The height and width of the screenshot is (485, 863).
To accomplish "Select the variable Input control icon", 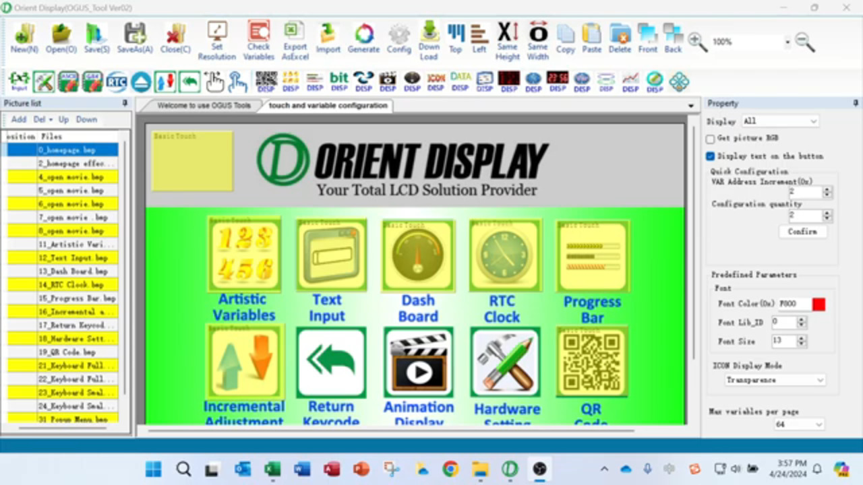I will click(20, 82).
